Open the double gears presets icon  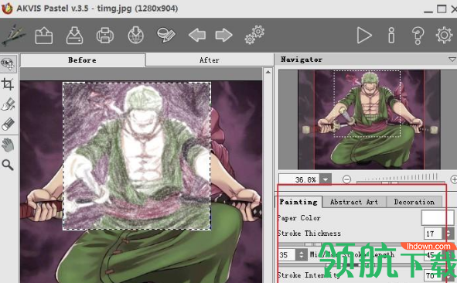pyautogui.click(x=254, y=35)
